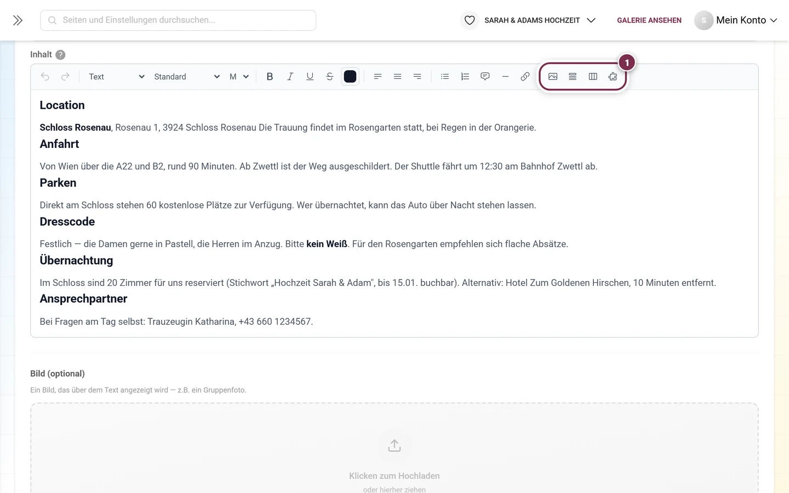789x493 pixels.
Task: Click the Übernachtung heading
Action: pyautogui.click(x=76, y=260)
